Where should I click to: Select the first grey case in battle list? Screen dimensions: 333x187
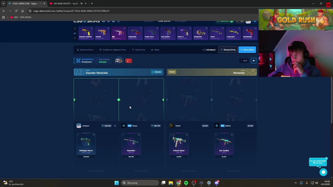pos(119,61)
